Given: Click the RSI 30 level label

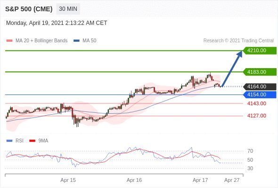Looking at the screenshot, I should click(250, 168).
